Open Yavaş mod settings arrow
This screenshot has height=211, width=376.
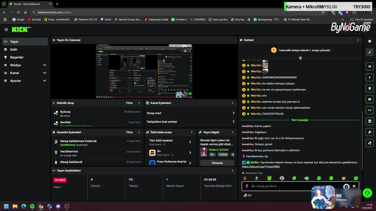(x=234, y=113)
